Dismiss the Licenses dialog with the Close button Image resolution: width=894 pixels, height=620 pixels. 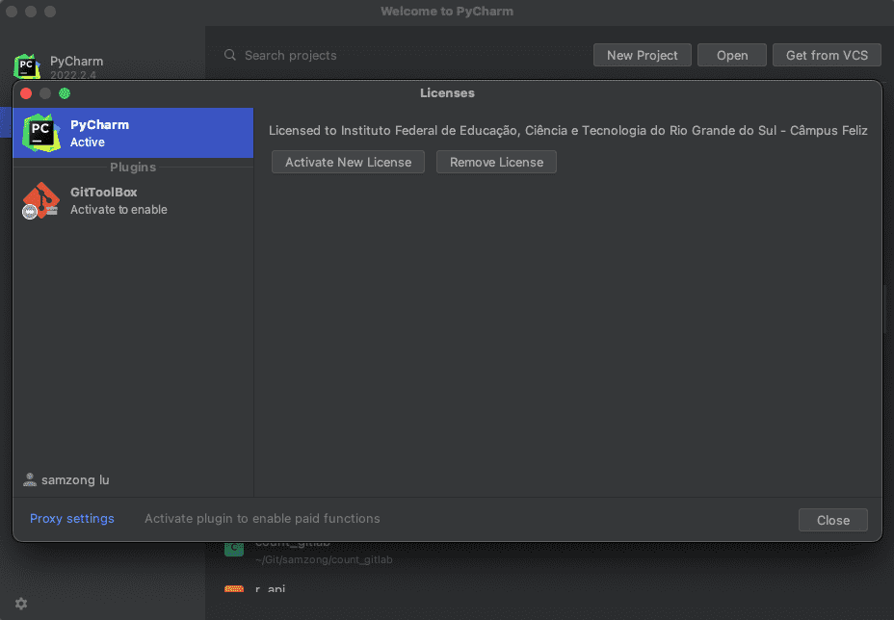[x=832, y=520]
